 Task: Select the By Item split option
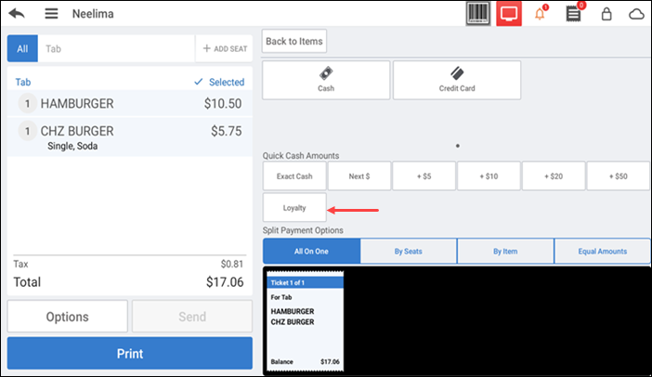(505, 251)
